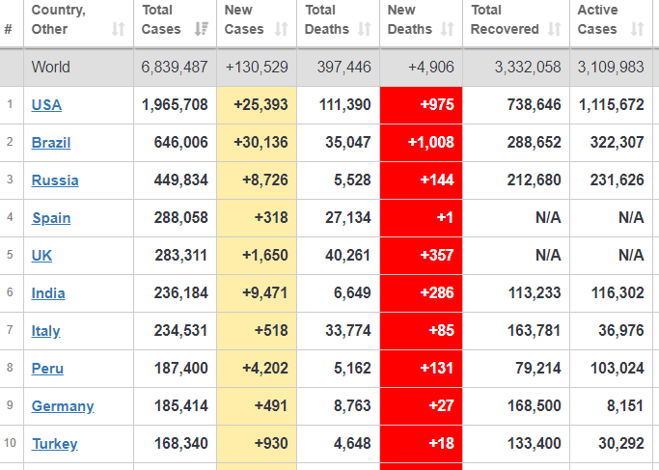The width and height of the screenshot is (659, 470).
Task: Select USA new cases +25,393
Action: 261,104
